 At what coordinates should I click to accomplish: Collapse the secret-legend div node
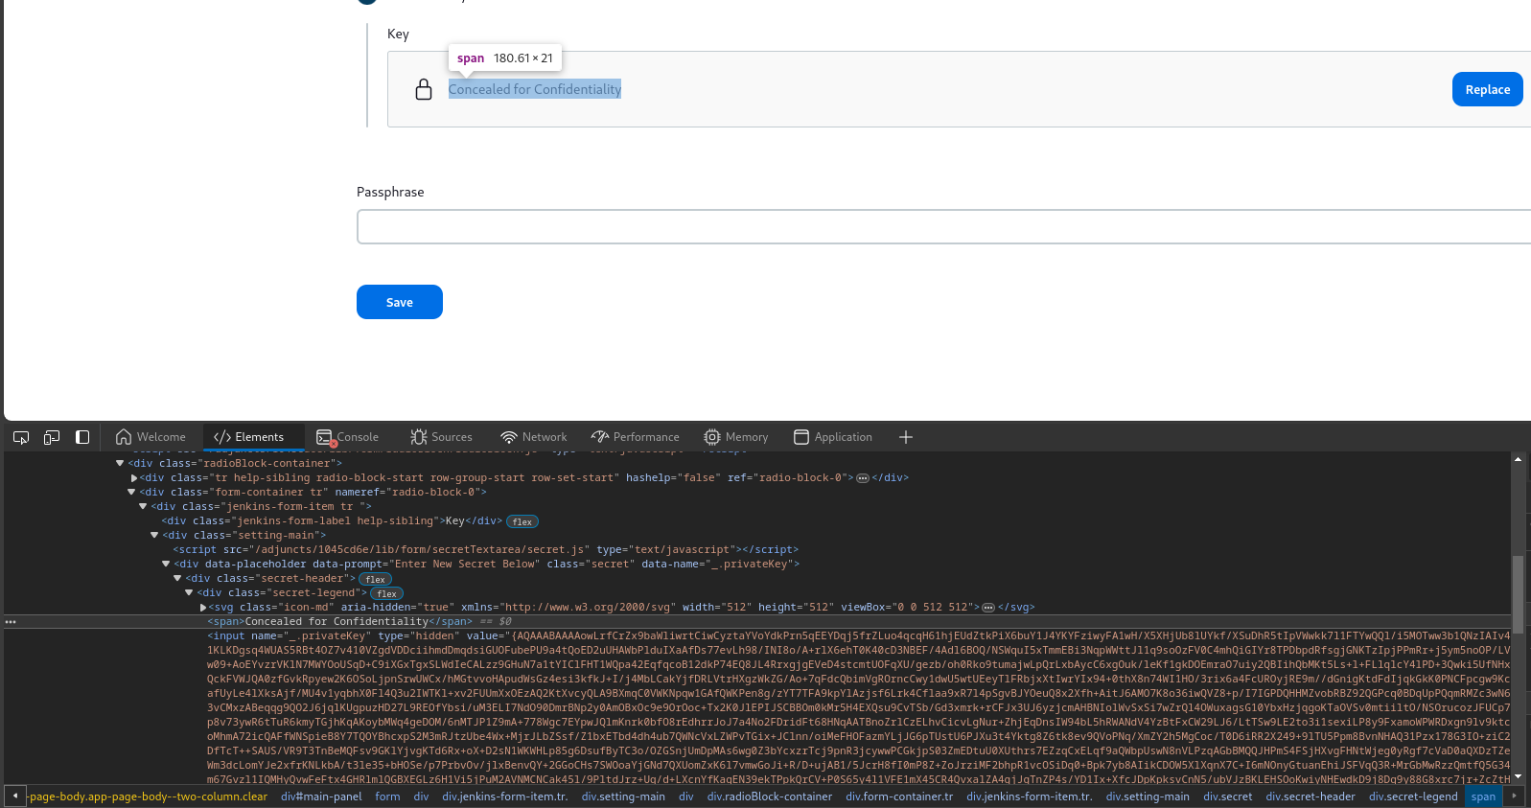click(189, 592)
